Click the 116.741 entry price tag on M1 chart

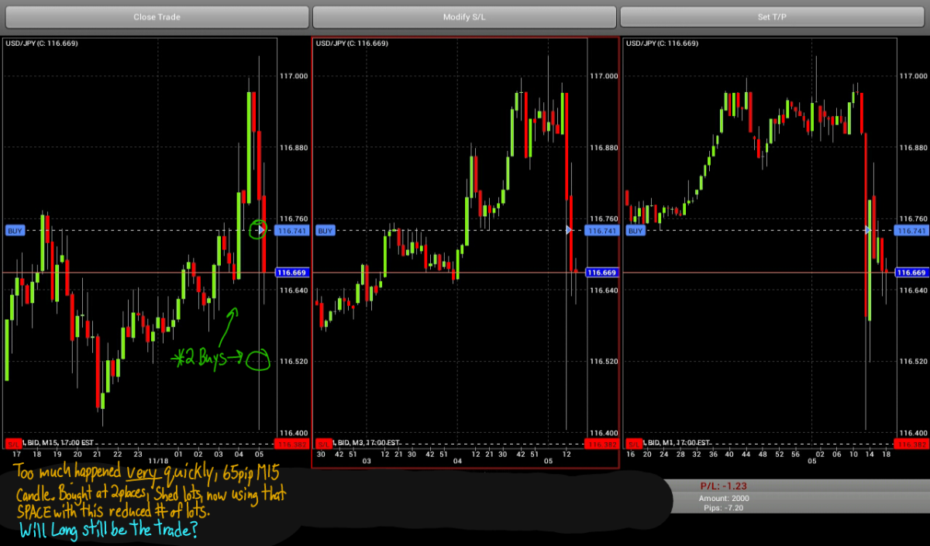pyautogui.click(x=911, y=231)
